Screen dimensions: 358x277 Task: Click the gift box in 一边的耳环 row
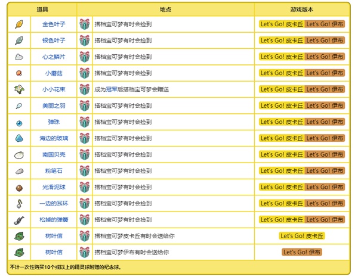point(85,204)
